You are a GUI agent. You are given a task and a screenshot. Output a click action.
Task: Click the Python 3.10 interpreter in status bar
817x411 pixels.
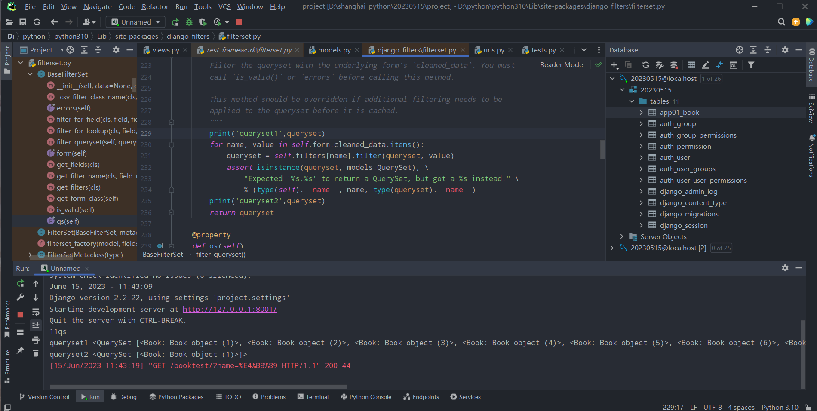tap(780, 407)
